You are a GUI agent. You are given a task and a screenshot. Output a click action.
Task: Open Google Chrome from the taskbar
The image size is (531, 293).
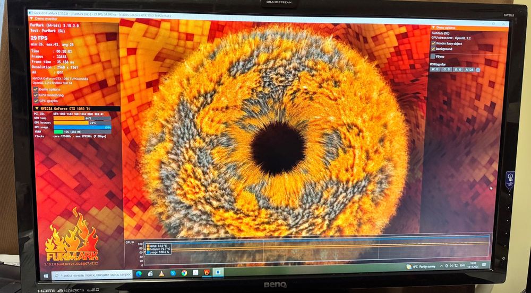[184, 273]
